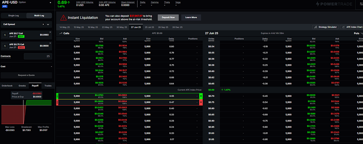Click the Instant Liquidation warning triangle icon
363x144 pixels.
point(63,18)
